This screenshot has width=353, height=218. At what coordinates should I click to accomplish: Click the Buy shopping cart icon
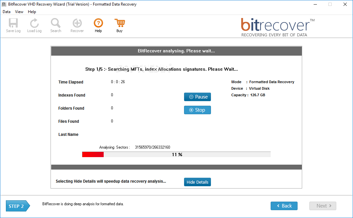tap(119, 26)
